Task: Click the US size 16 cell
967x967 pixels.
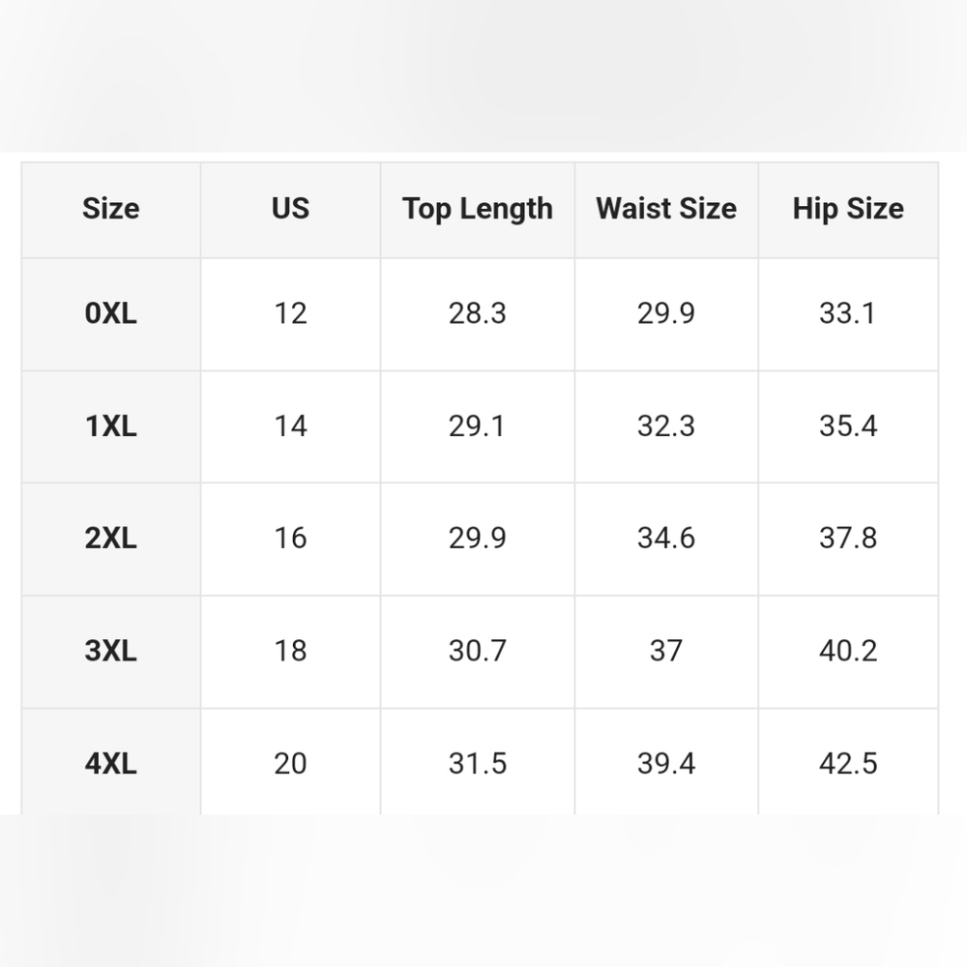Action: [290, 539]
